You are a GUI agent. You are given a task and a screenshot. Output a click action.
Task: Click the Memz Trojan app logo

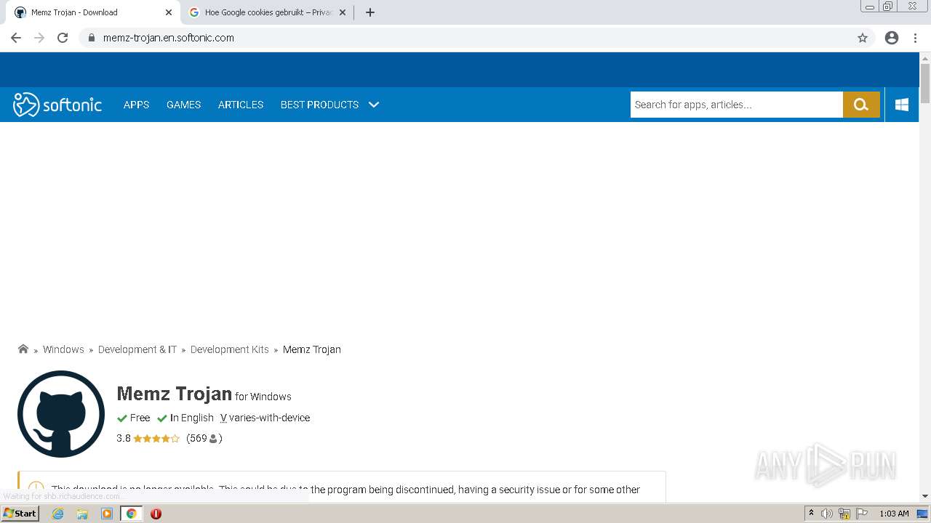point(61,414)
